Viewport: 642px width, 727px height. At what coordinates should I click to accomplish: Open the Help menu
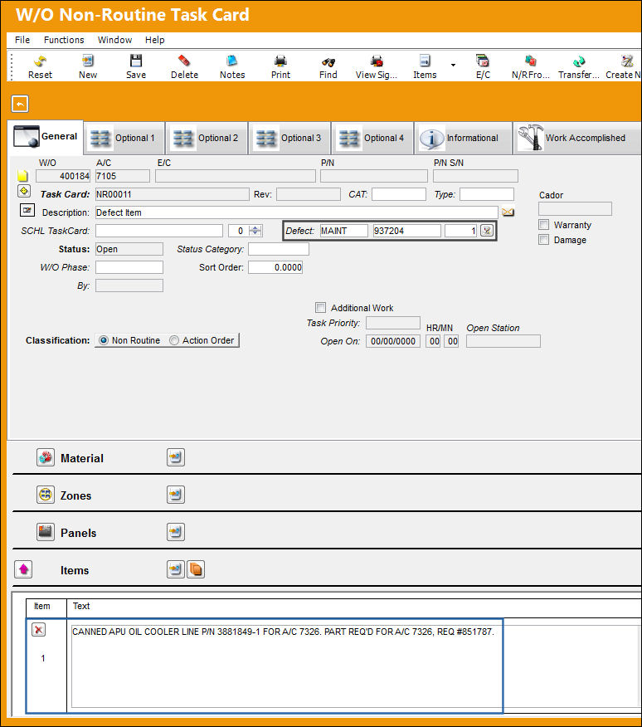click(x=155, y=40)
